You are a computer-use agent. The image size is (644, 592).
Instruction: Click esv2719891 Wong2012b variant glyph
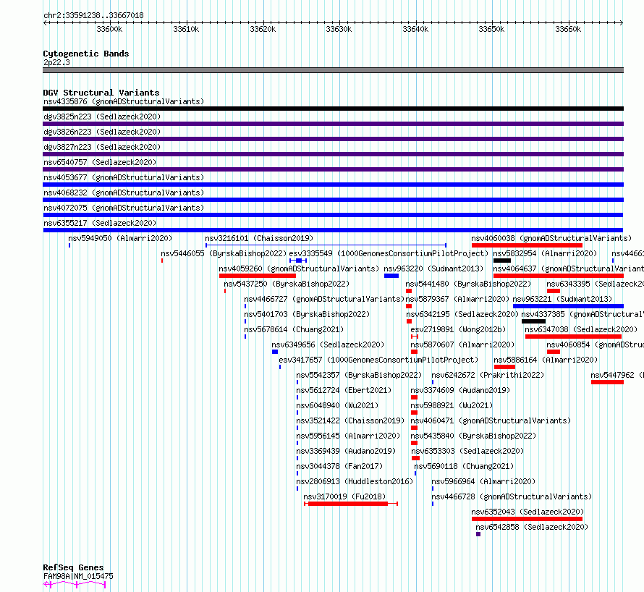pos(415,337)
